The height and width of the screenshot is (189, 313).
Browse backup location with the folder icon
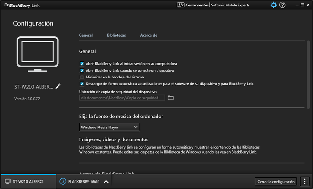pyautogui.click(x=170, y=98)
